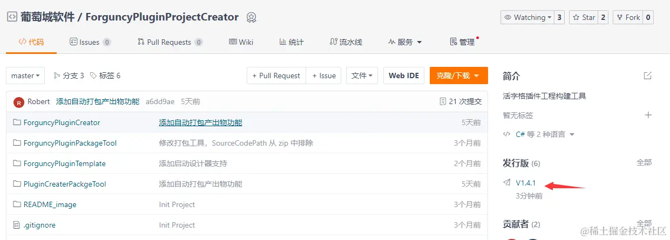Click the + Issue button
This screenshot has width=670, height=240.
(324, 76)
